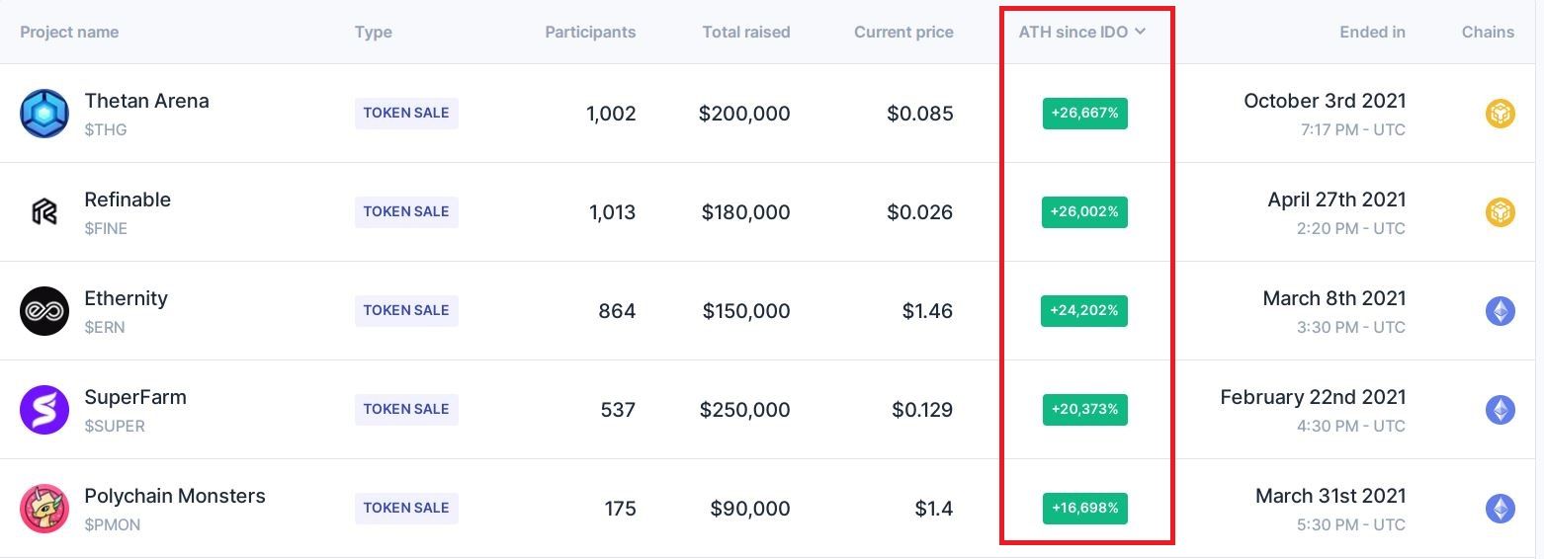The image size is (1544, 559).
Task: Click the Ended in column header
Action: point(1372,32)
